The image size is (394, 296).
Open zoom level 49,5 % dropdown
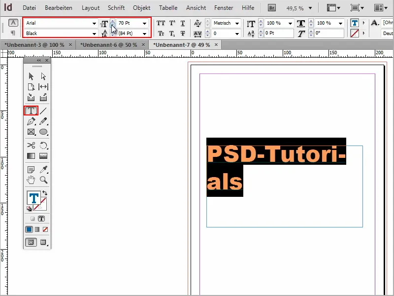(310, 8)
